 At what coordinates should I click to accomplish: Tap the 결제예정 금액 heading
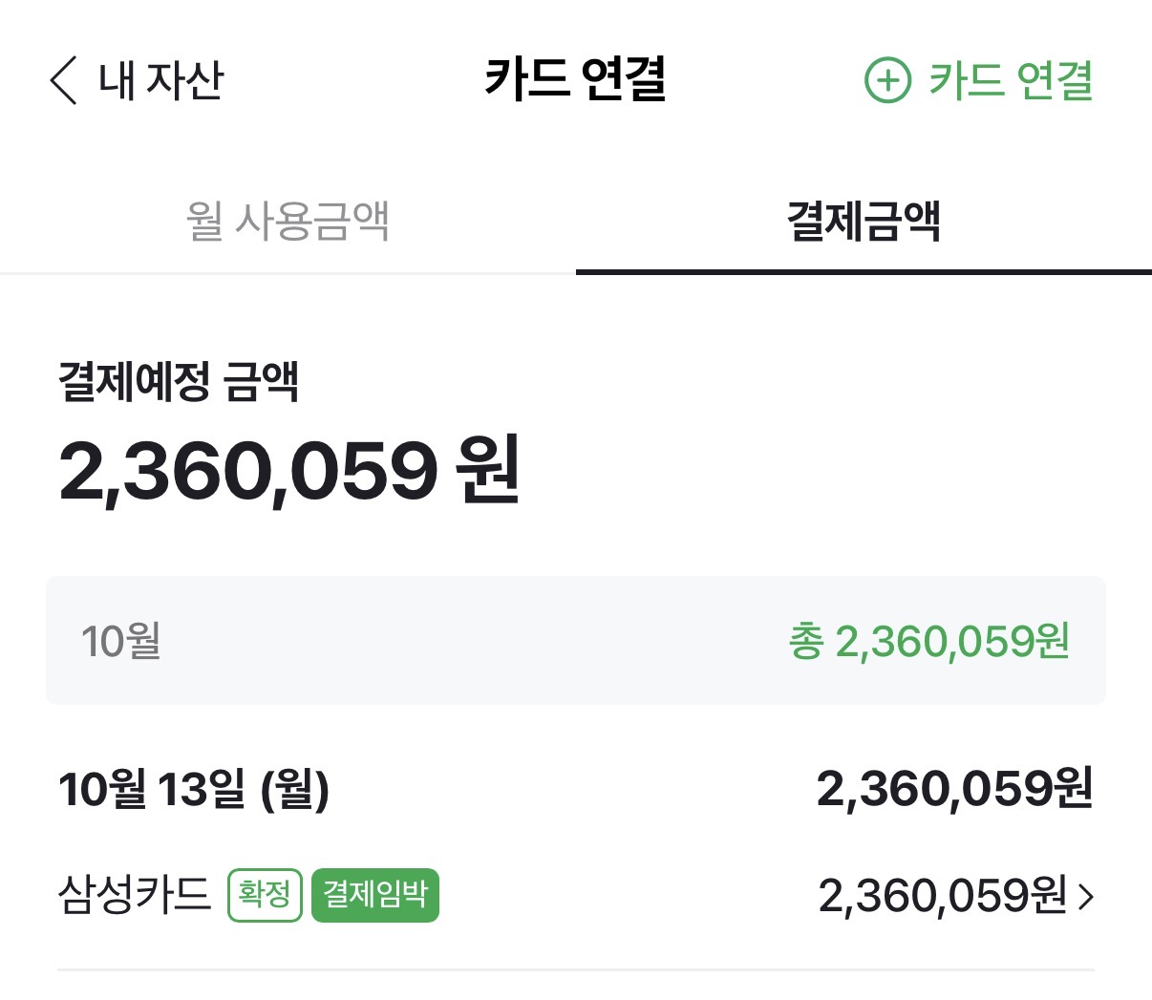(179, 382)
